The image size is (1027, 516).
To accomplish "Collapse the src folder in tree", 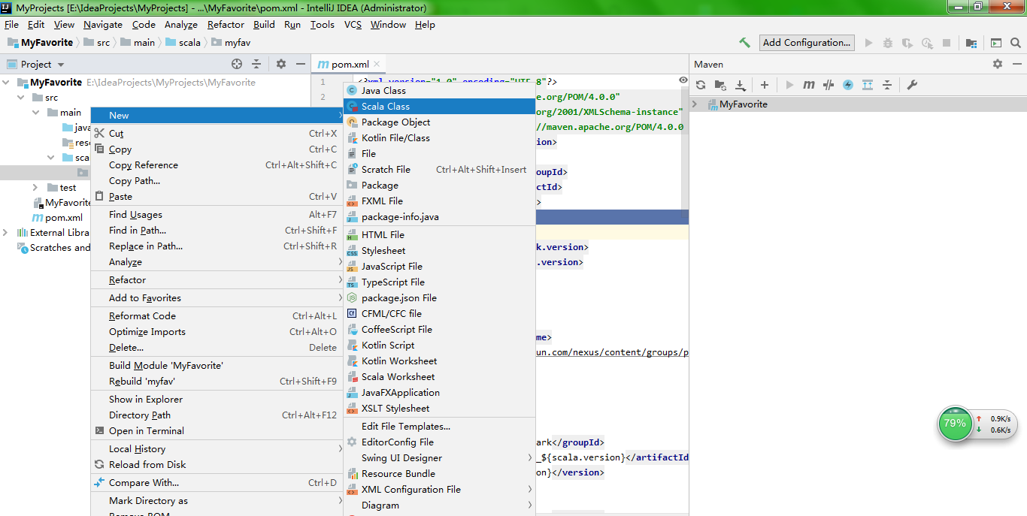I will coord(21,98).
